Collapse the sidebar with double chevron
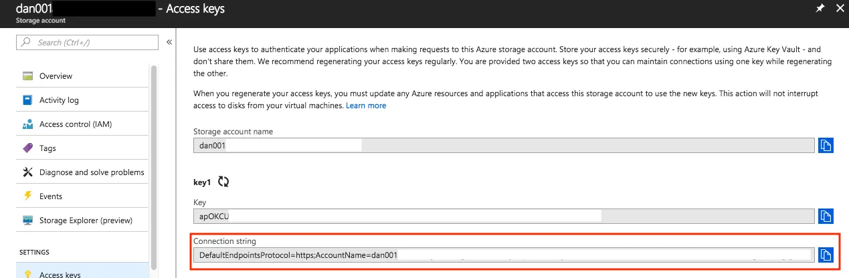 click(x=169, y=42)
